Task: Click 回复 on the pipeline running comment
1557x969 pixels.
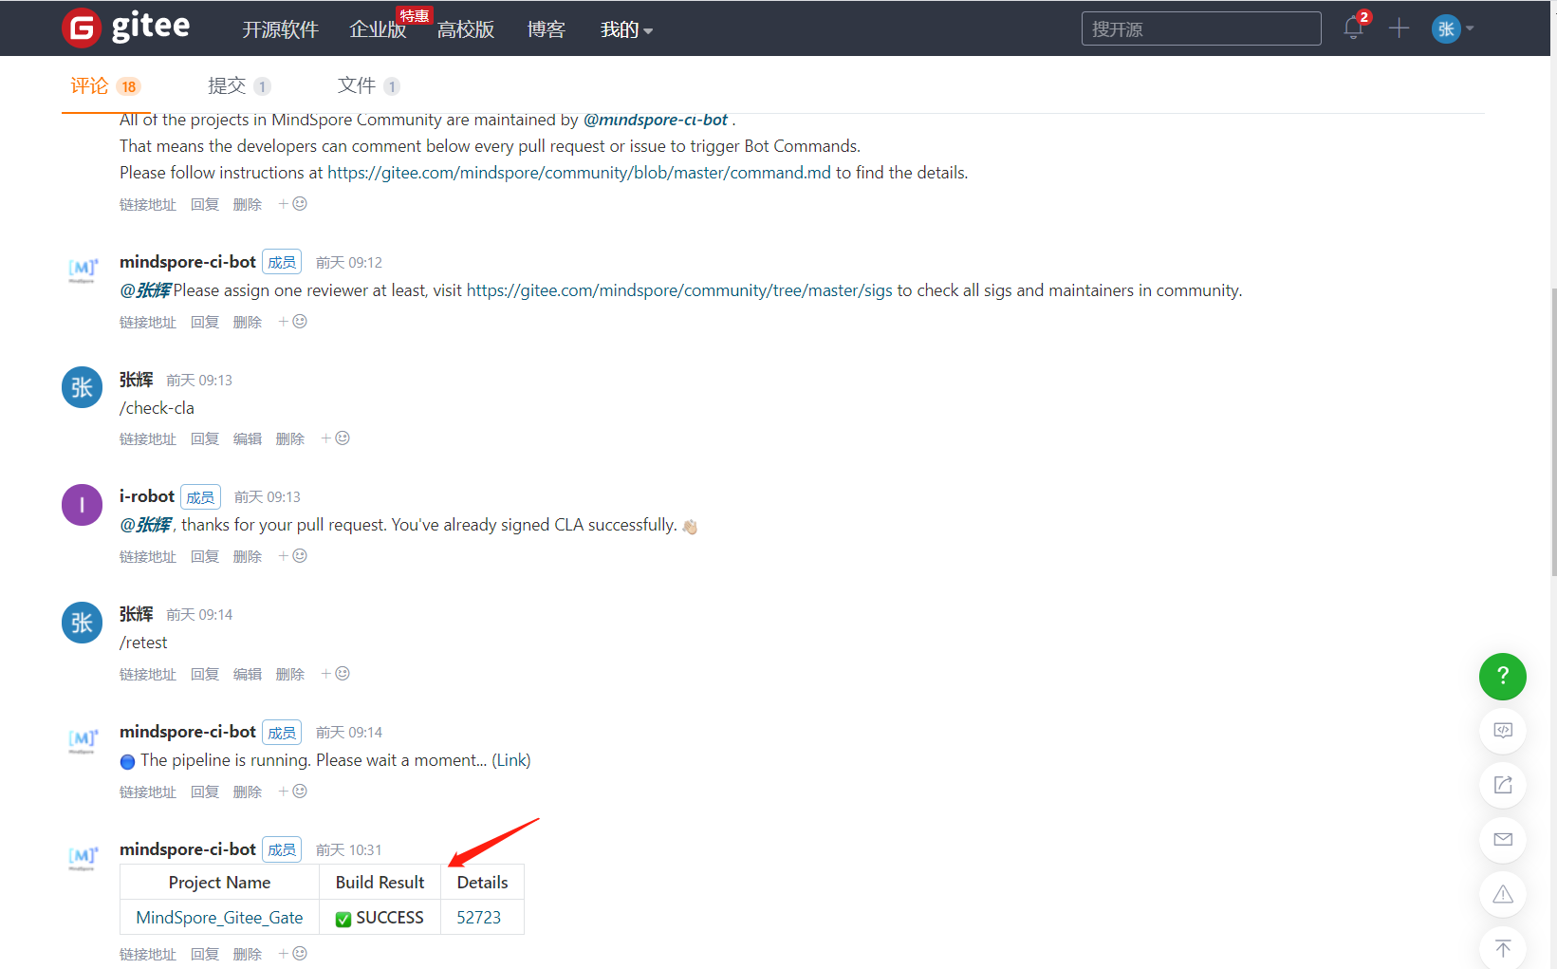Action: coord(205,792)
